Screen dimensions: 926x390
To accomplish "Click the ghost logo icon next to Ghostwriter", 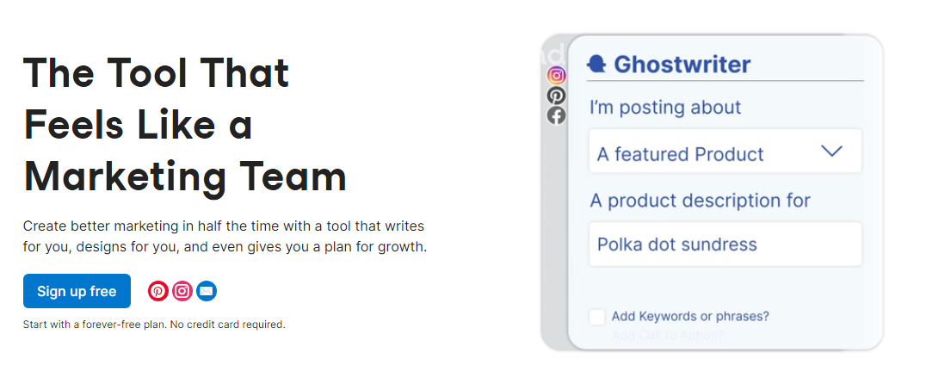I will click(597, 64).
